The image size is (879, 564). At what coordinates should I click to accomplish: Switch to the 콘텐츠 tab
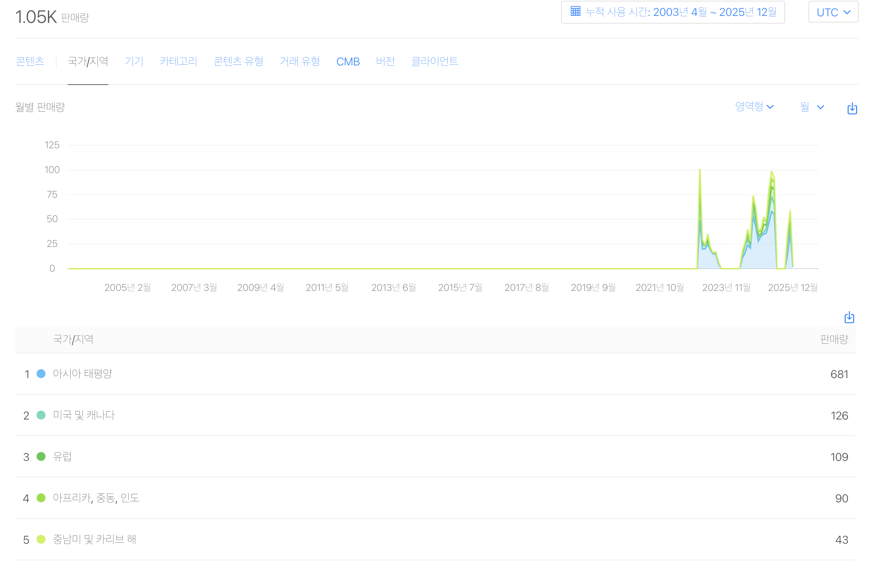click(30, 61)
